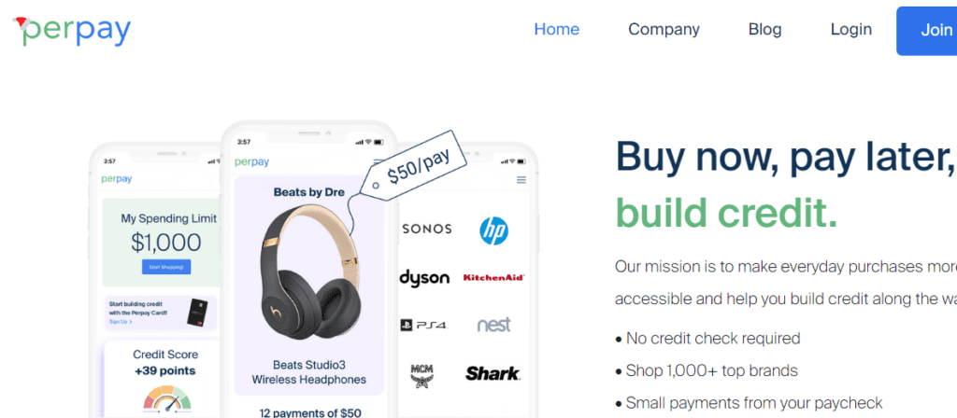Click the MCM brand logo
The height and width of the screenshot is (418, 957).
click(421, 376)
